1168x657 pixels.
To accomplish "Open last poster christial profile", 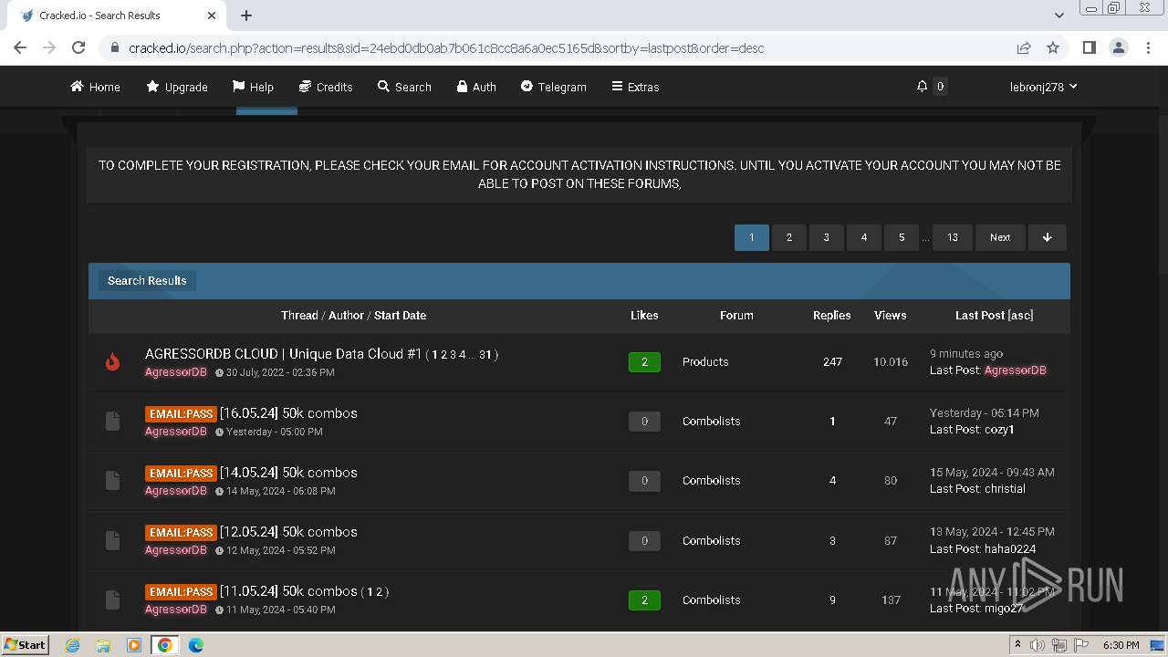I will (x=1005, y=489).
